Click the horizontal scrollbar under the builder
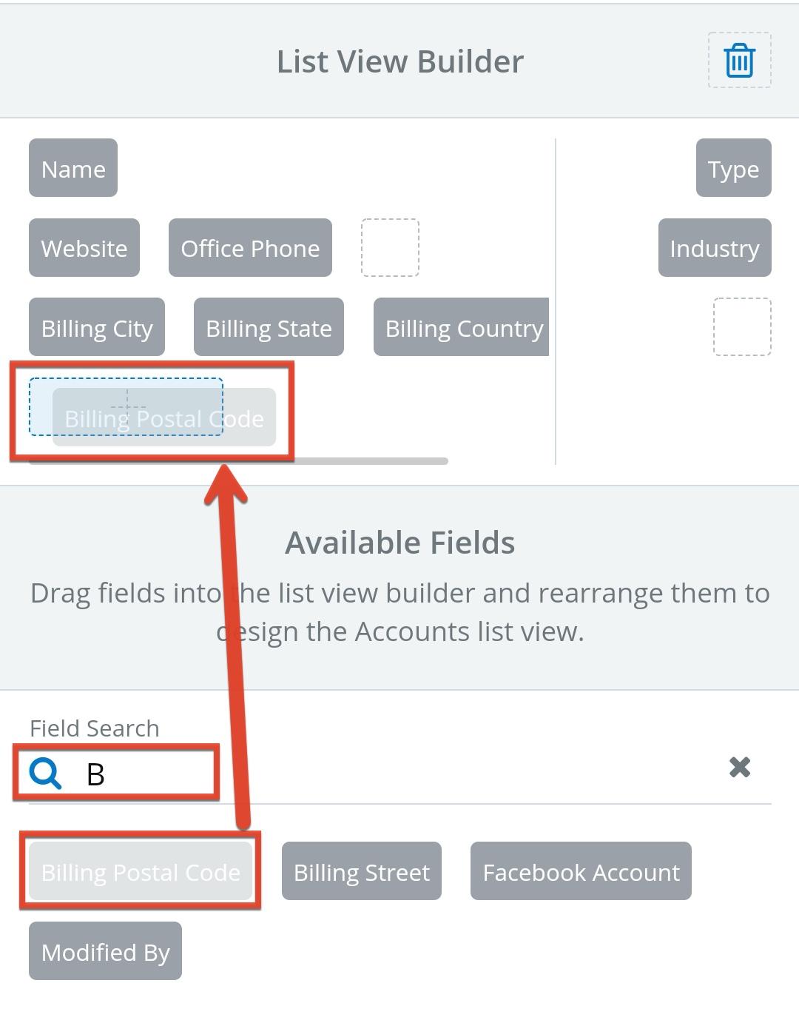Viewport: 799px width, 1023px height. pyautogui.click(x=237, y=460)
